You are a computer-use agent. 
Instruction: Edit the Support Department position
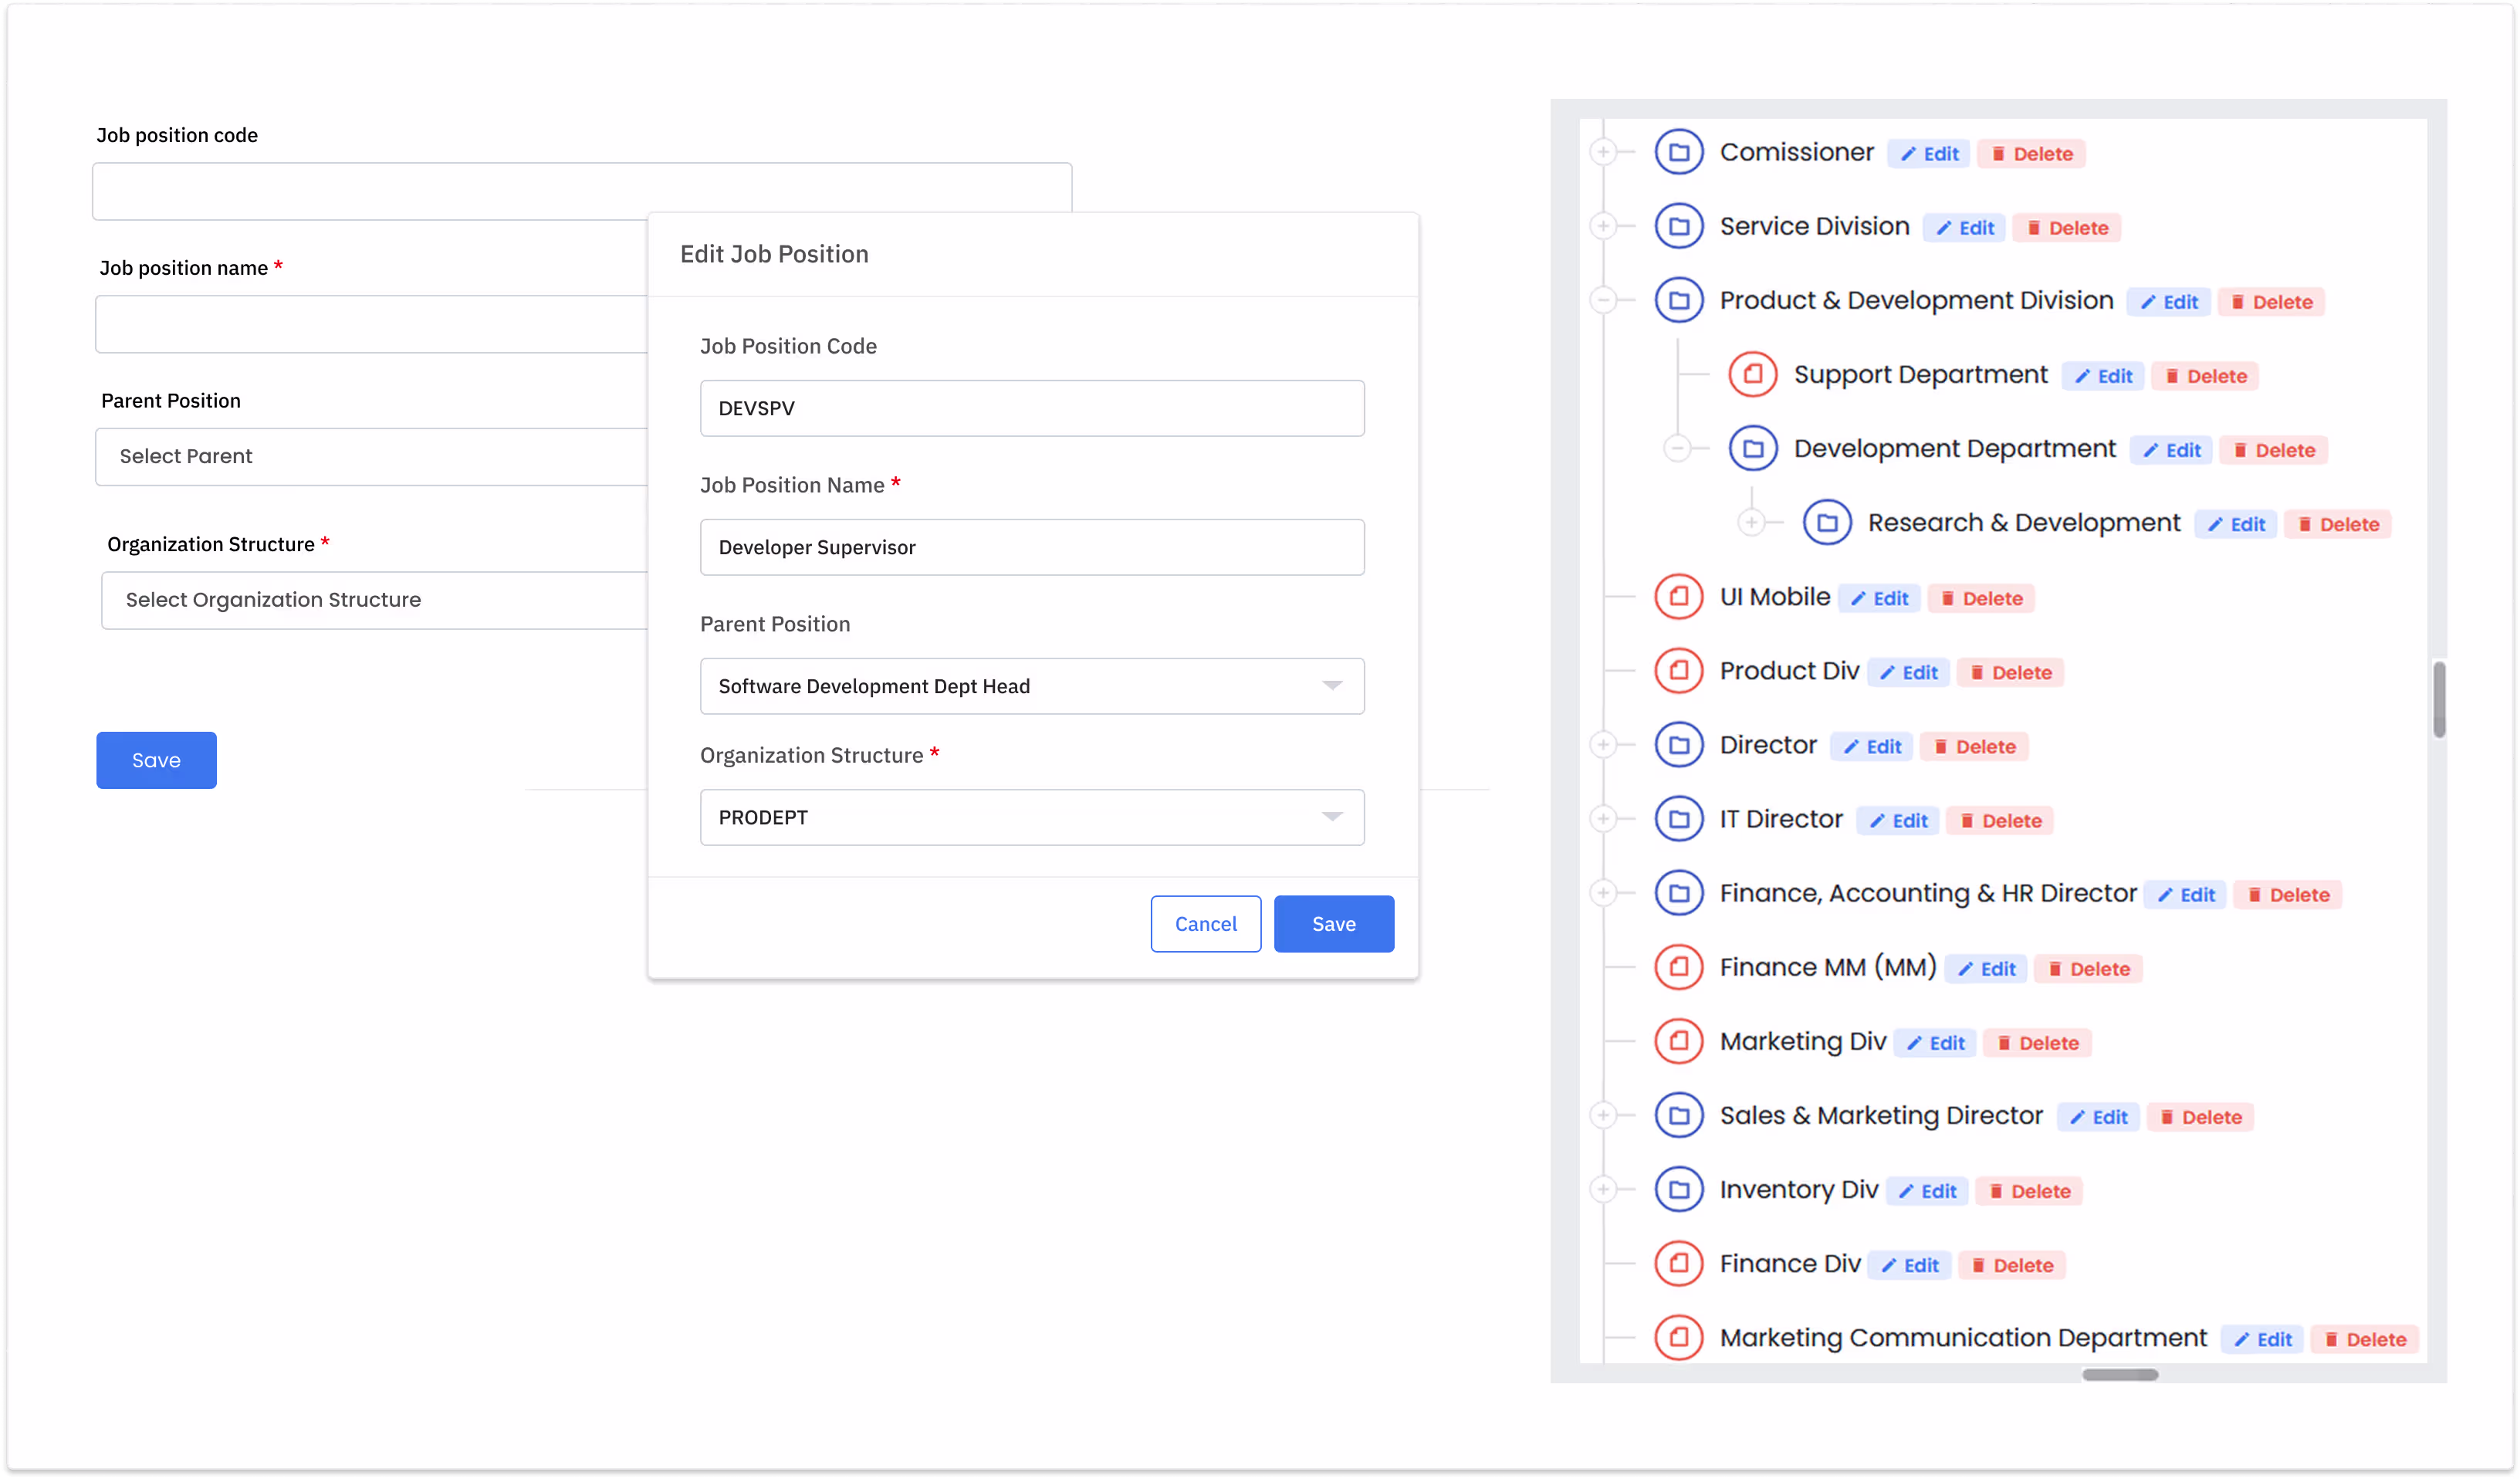tap(2103, 376)
